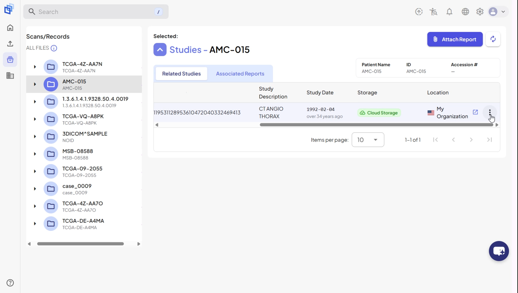The height and width of the screenshot is (293, 518).
Task: Open help question mark icon
Action: (x=10, y=283)
